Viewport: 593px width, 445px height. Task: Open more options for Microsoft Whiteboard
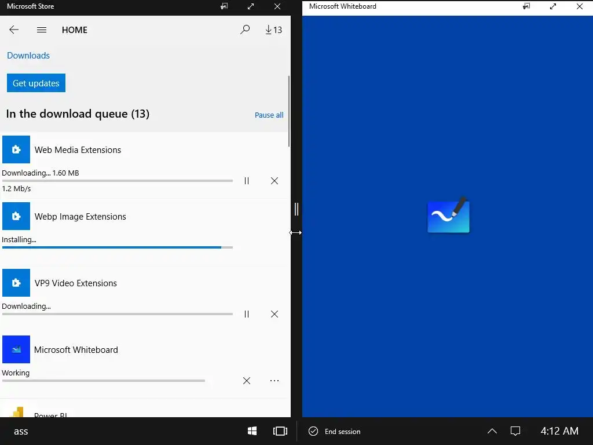(274, 381)
